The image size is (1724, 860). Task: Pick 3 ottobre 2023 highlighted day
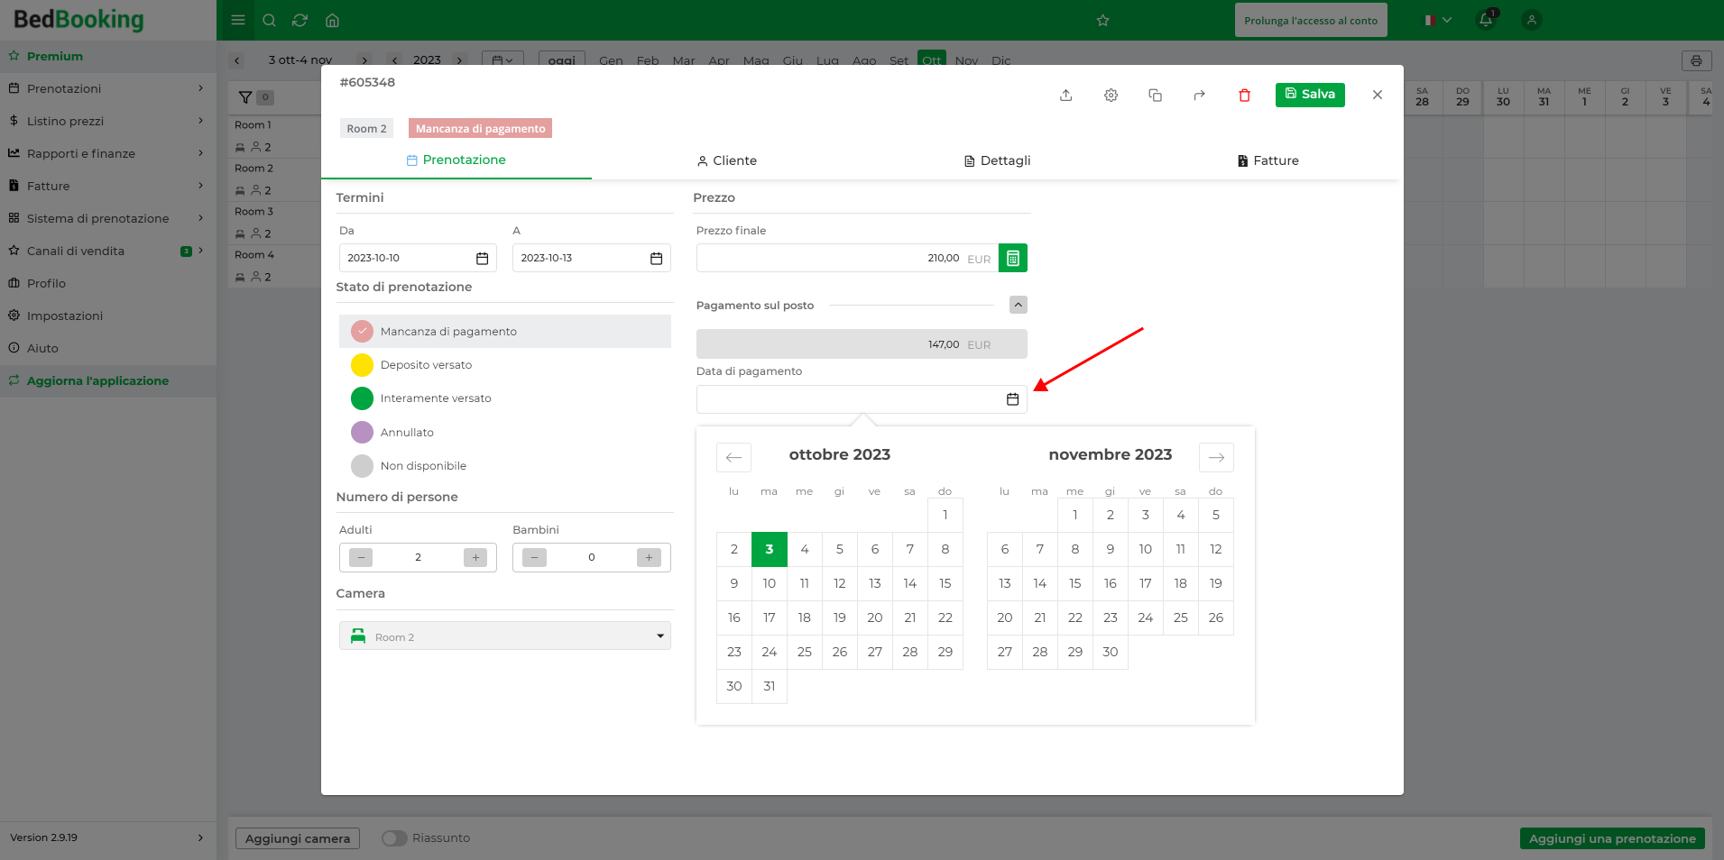769,549
